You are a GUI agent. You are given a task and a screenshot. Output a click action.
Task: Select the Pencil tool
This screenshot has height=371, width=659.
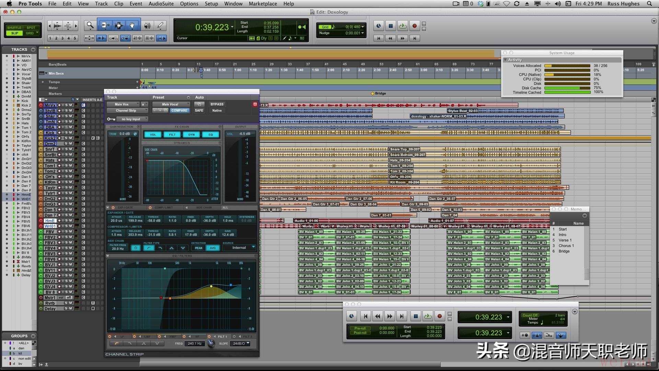pyautogui.click(x=160, y=25)
